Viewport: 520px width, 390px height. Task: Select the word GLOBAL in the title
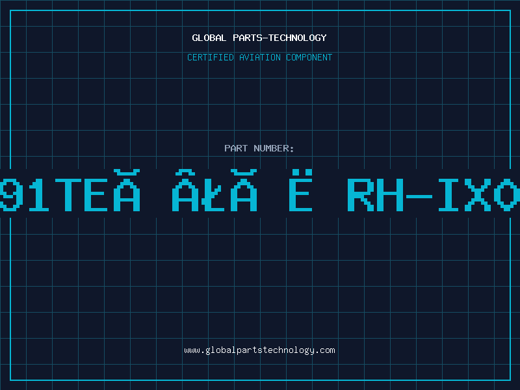209,38
